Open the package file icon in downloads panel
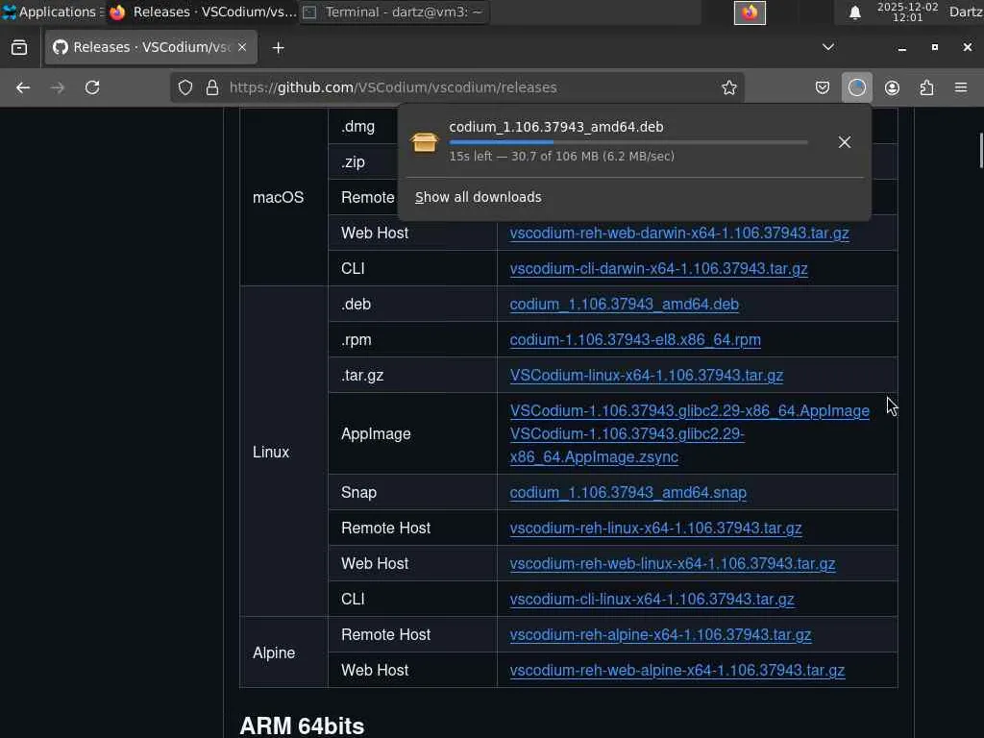Screen dimensions: 984x738 point(424,142)
